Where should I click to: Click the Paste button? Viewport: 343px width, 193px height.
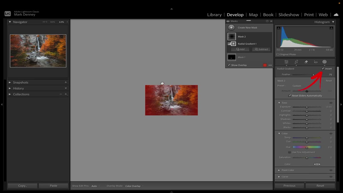tap(53, 186)
